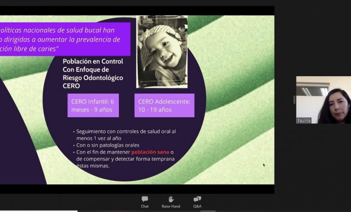
Task: Click the "CERO Adolescente: 10 - 19 años" box
Action: pos(164,106)
